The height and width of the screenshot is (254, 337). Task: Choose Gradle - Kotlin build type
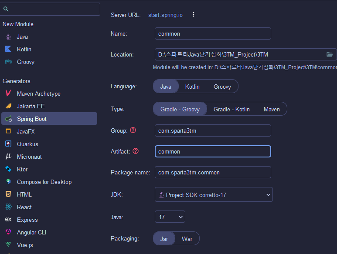point(231,109)
